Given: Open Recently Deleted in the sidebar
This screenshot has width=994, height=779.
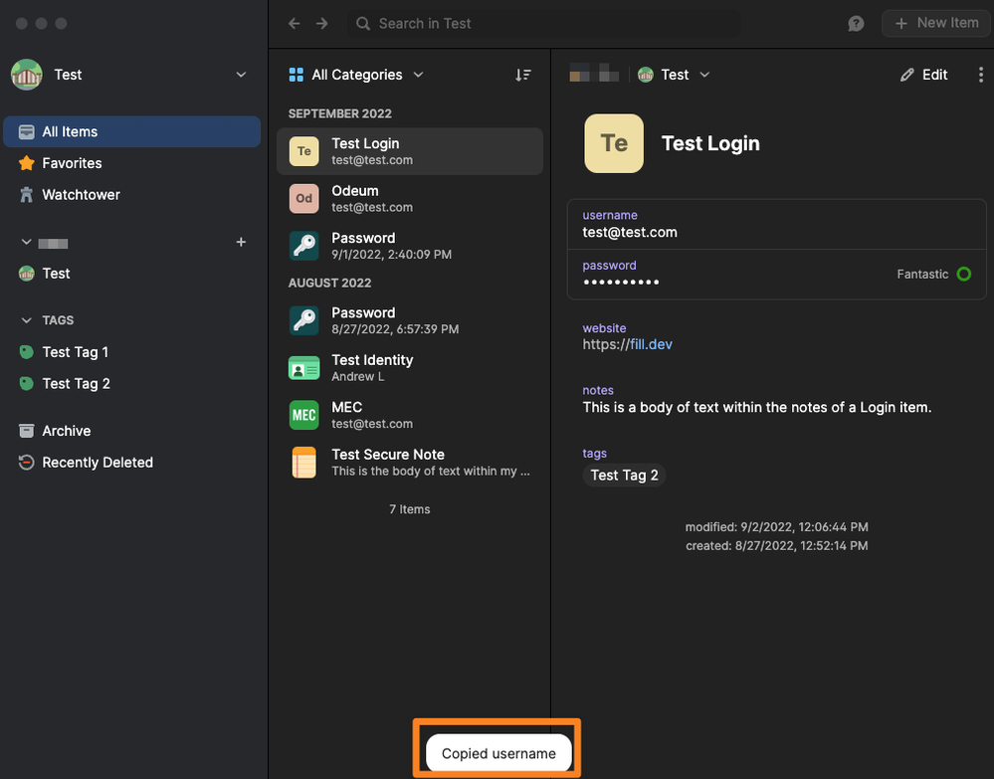Looking at the screenshot, I should (x=98, y=463).
